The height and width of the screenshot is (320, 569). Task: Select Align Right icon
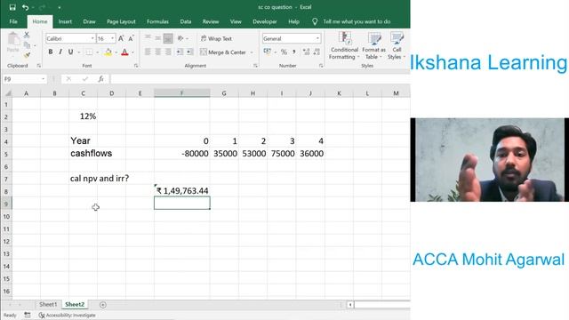[168, 52]
